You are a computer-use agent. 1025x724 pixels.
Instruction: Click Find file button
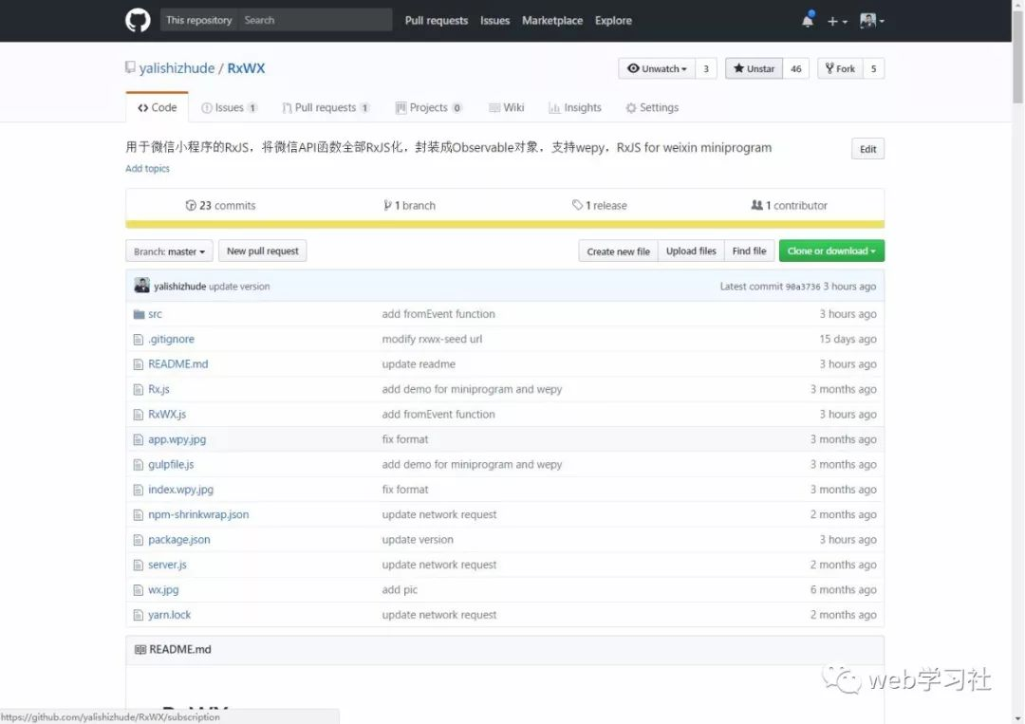coord(749,251)
